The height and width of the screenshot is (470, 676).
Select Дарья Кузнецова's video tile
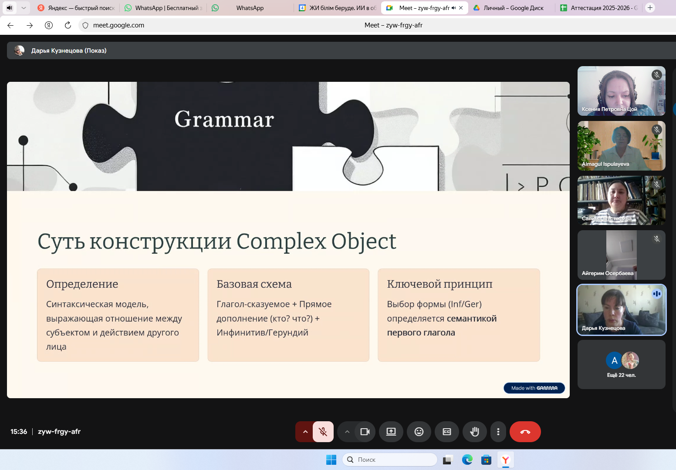621,310
